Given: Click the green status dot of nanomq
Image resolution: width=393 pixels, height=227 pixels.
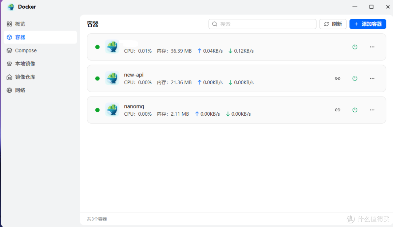Looking at the screenshot, I should (98, 110).
